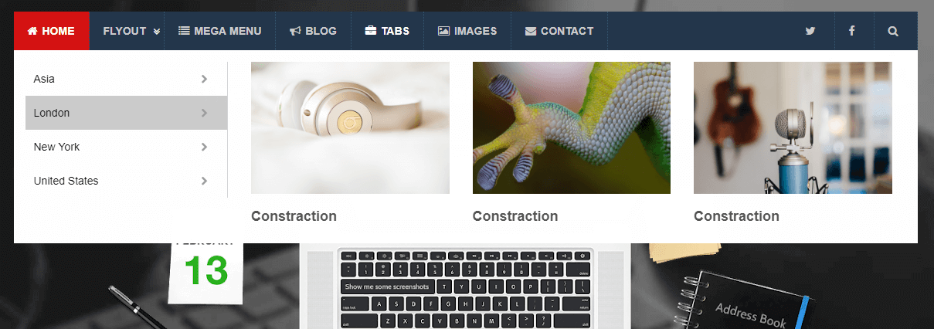
Task: Click the picture icon beside IMAGES
Action: pyautogui.click(x=443, y=31)
